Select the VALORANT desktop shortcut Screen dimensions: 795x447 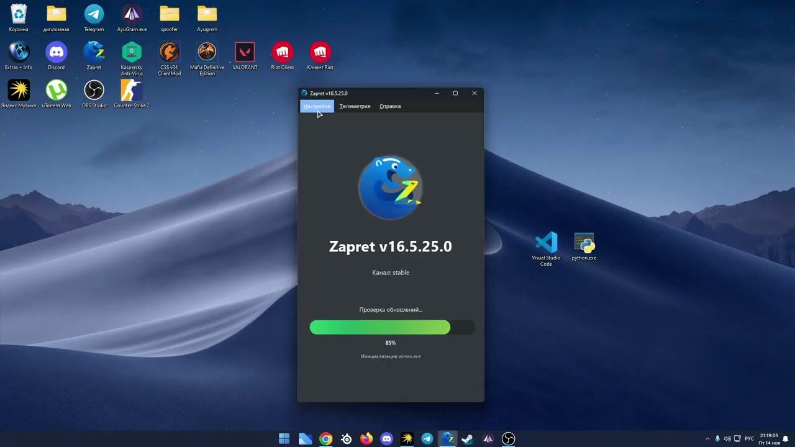[x=245, y=52]
